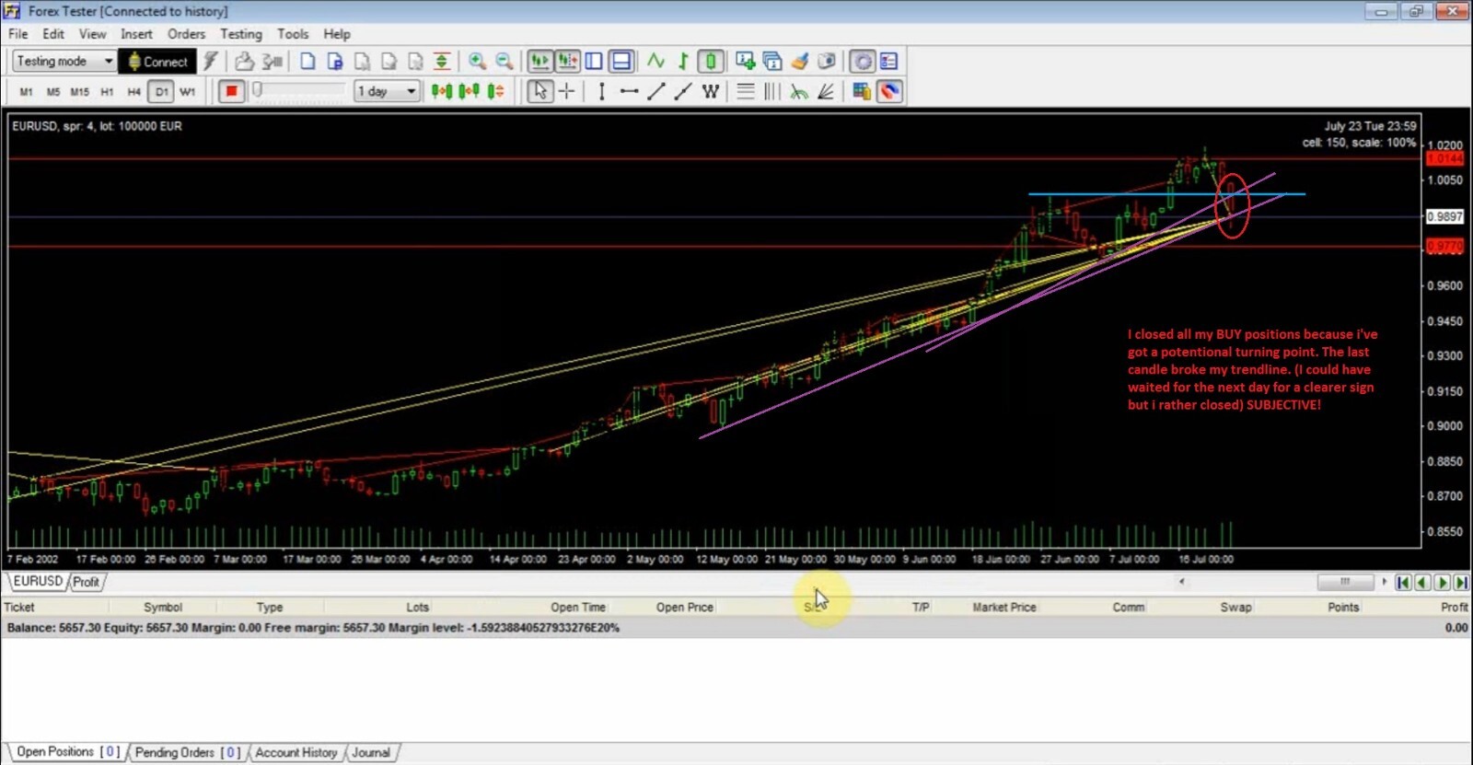
Task: Switch to the Profit chart tab
Action: point(87,582)
